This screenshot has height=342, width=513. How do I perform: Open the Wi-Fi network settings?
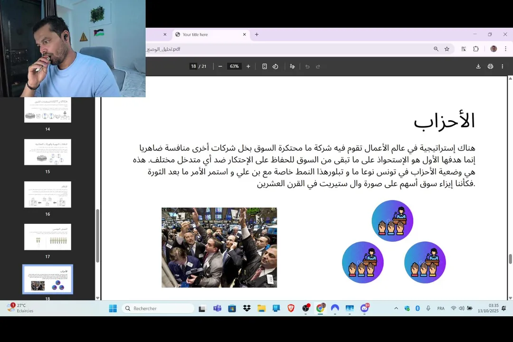pyautogui.click(x=454, y=308)
